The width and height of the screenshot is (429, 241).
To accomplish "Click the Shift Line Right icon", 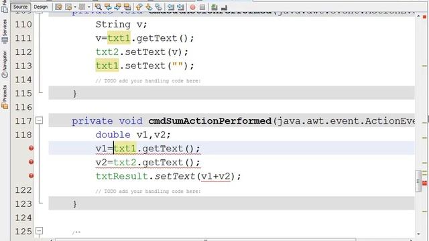I will pyautogui.click(x=180, y=7).
